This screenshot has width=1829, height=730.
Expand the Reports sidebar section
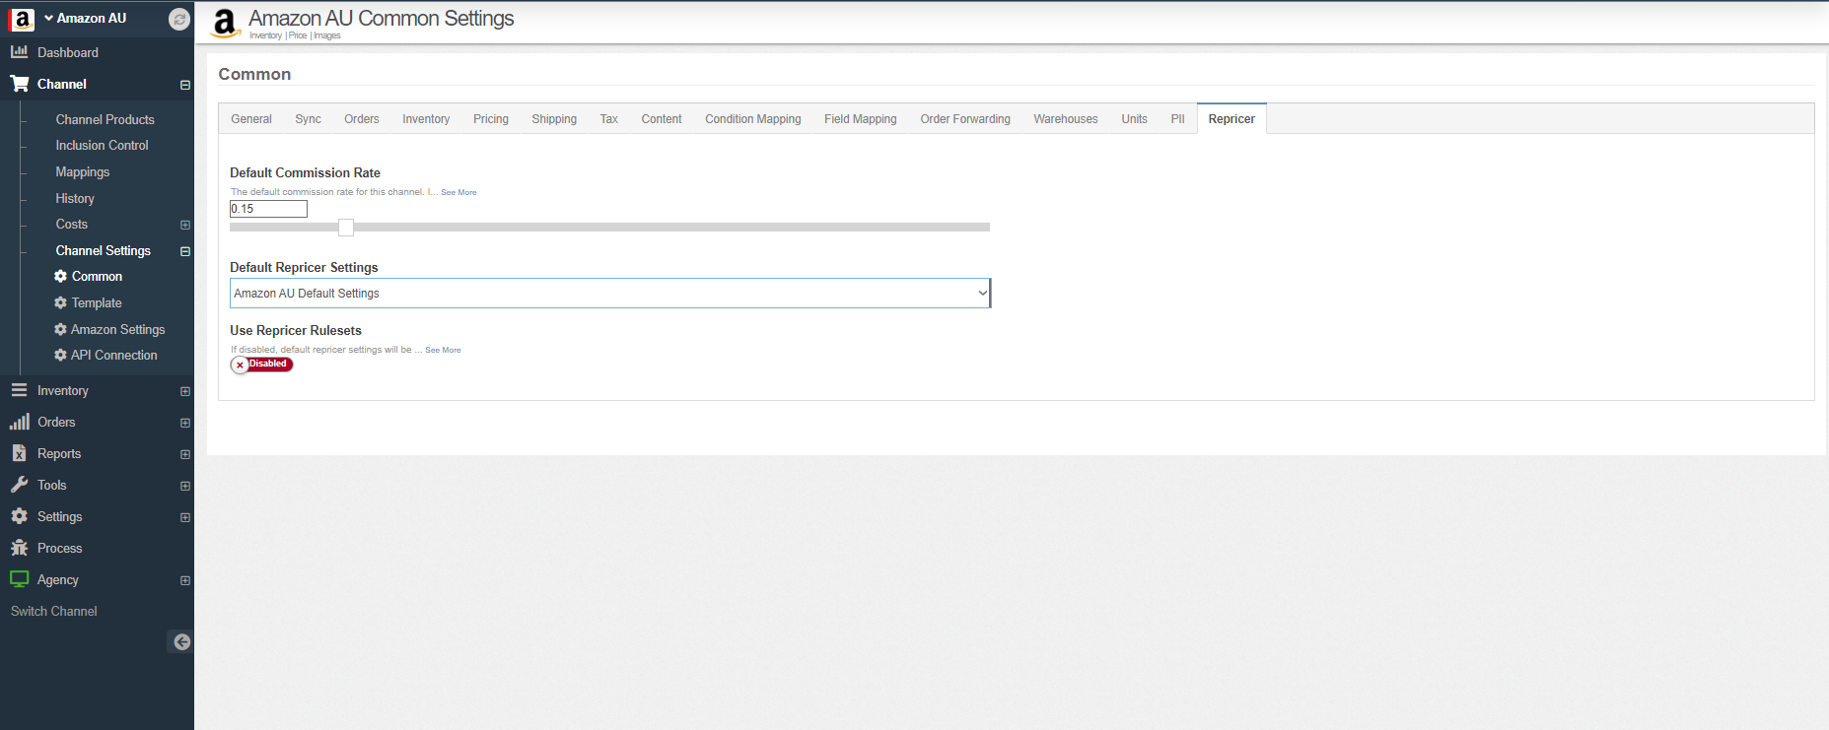click(x=185, y=454)
